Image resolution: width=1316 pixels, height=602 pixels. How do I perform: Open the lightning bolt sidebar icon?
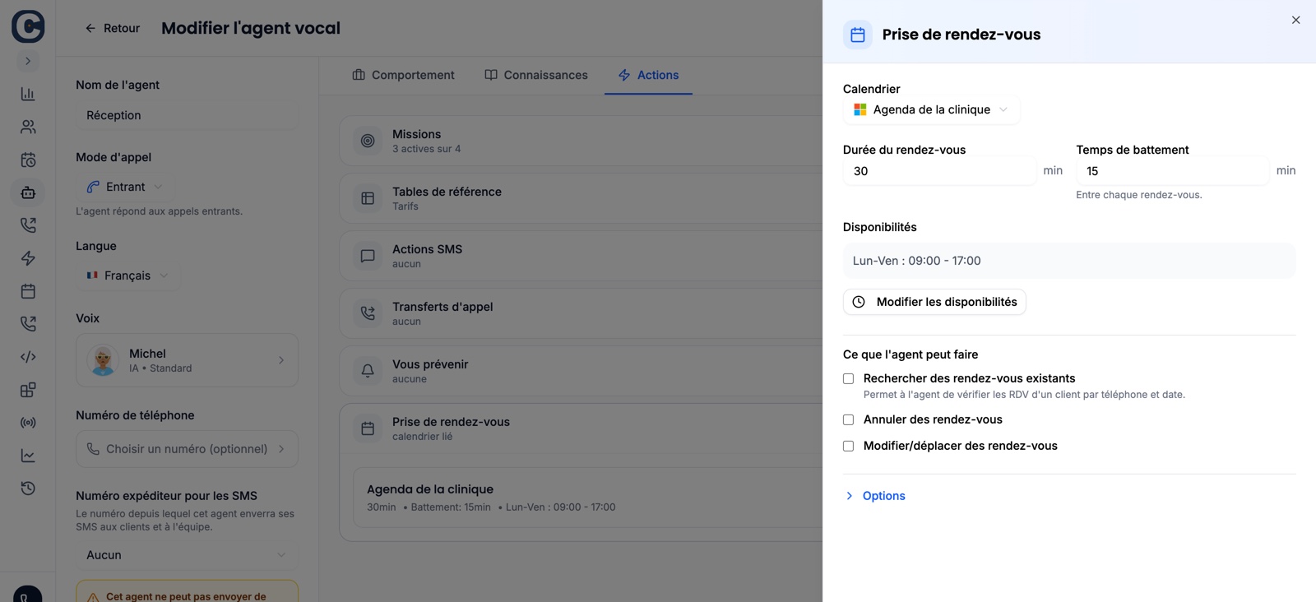coord(28,258)
